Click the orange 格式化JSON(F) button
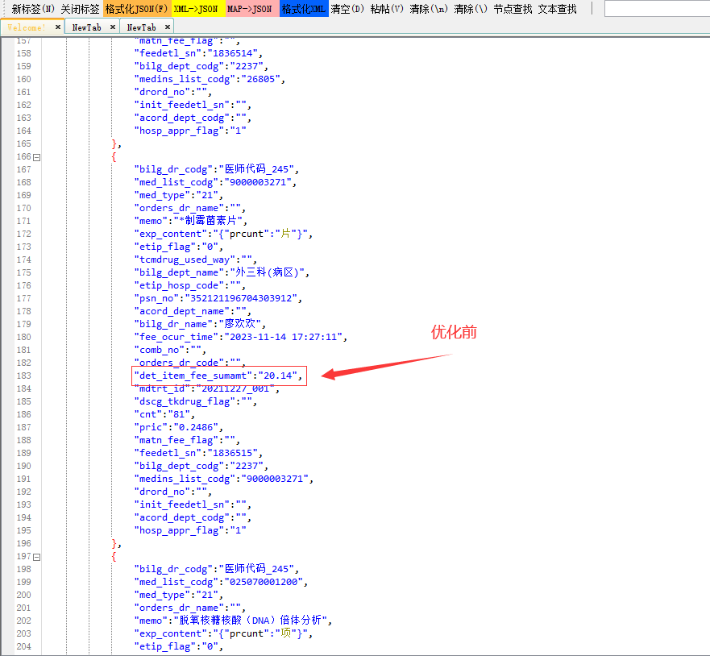The height and width of the screenshot is (656, 710). point(137,9)
